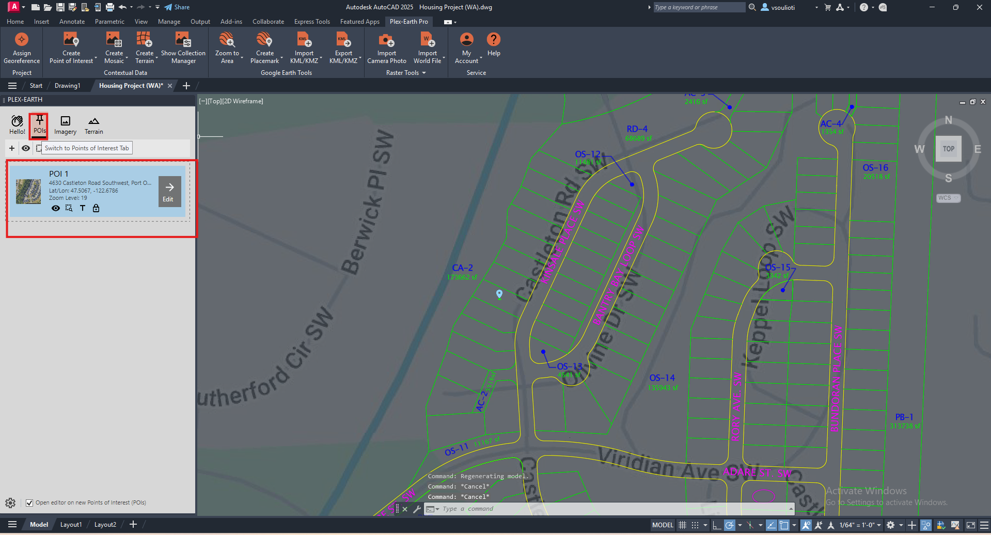Click POI 1 text label icon
Viewport: 991px width, 535px height.
[82, 208]
